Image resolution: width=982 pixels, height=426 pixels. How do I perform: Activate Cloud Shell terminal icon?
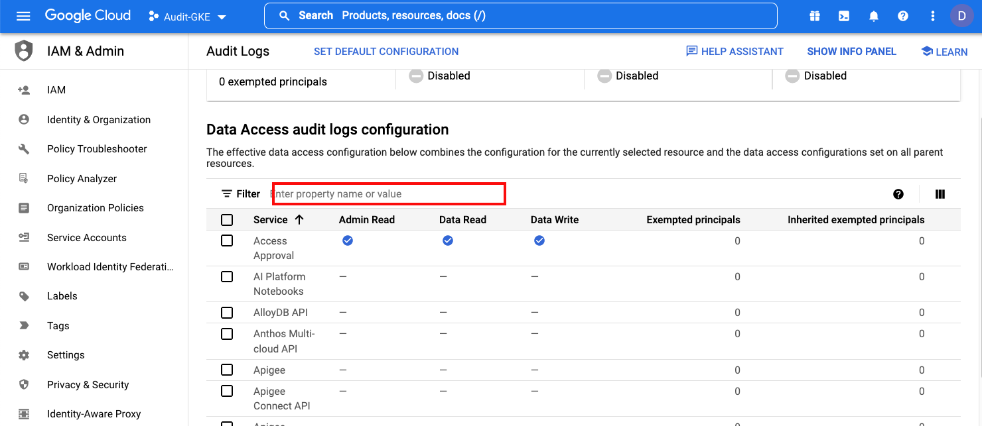coord(844,16)
